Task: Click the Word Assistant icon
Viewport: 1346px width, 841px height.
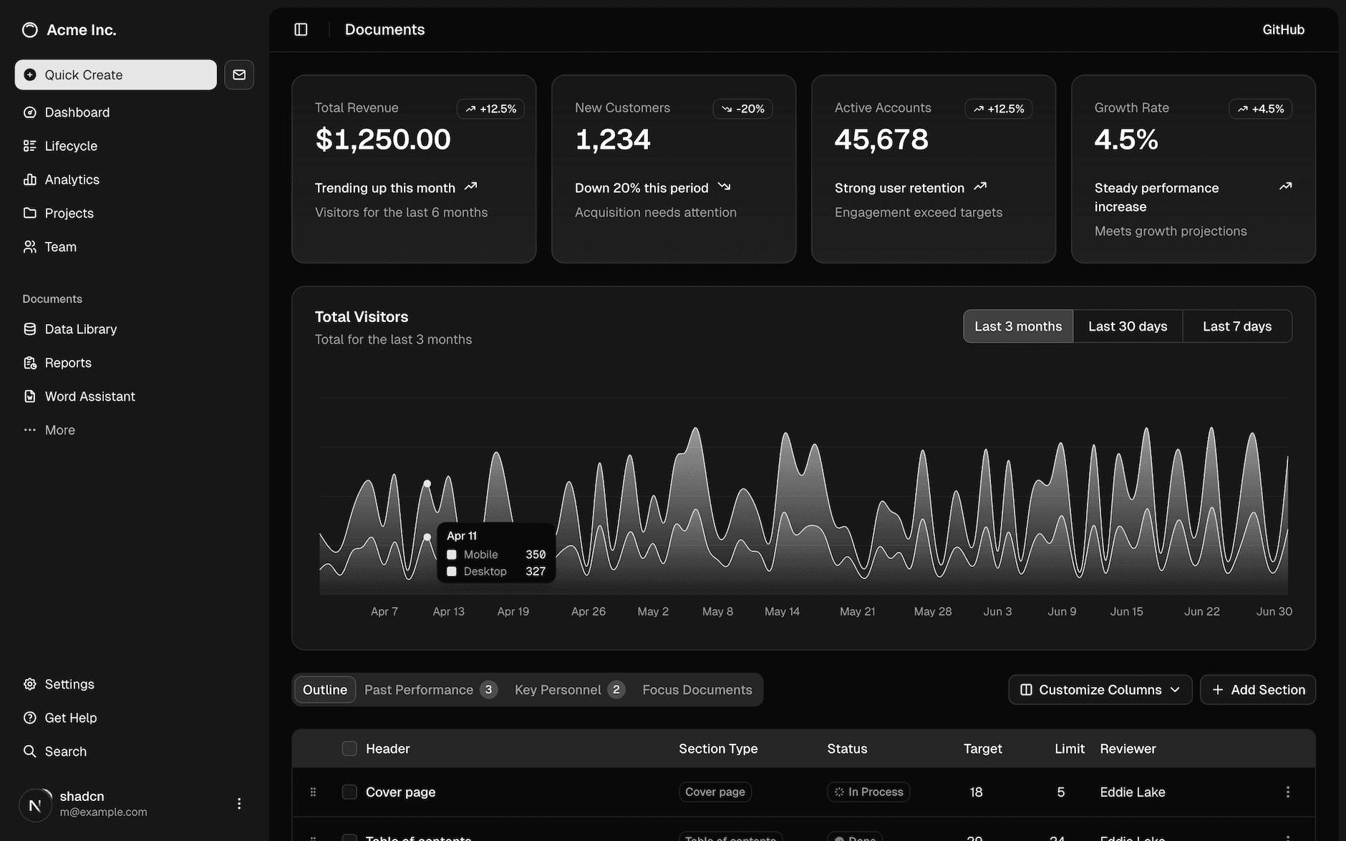Action: coord(30,396)
